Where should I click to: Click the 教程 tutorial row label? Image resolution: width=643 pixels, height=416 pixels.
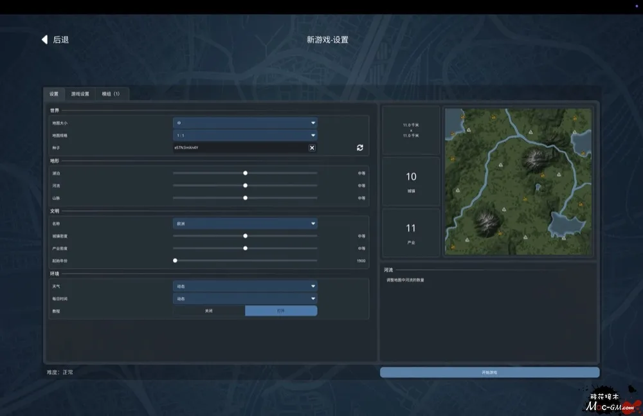[56, 311]
